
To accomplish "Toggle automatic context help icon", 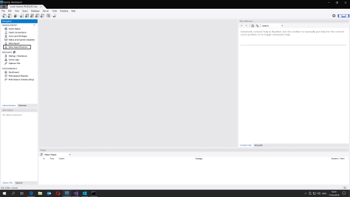I will pyautogui.click(x=258, y=26).
